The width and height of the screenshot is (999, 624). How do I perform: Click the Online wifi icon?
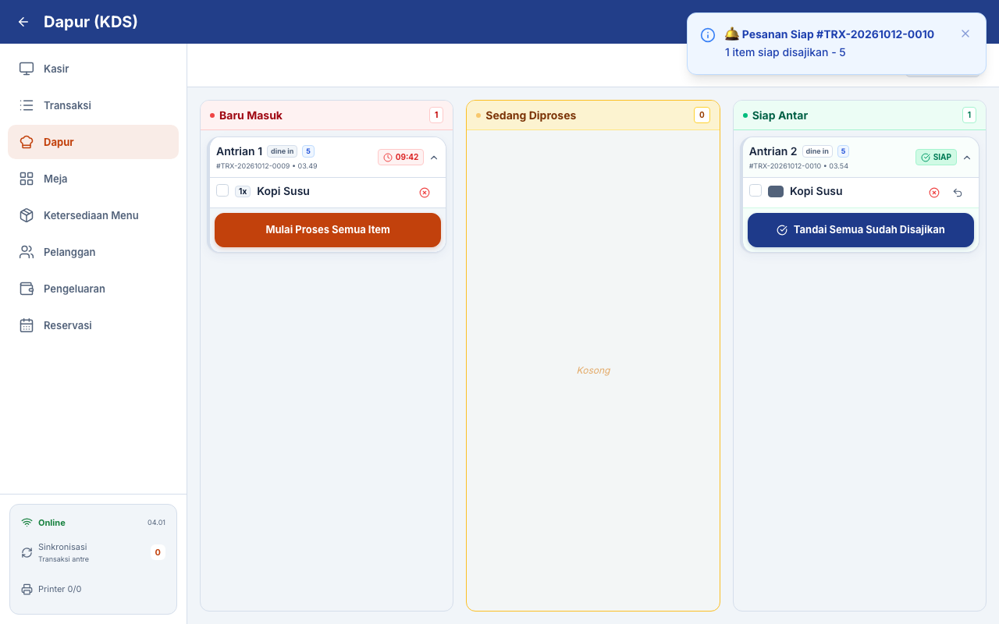[x=27, y=523]
